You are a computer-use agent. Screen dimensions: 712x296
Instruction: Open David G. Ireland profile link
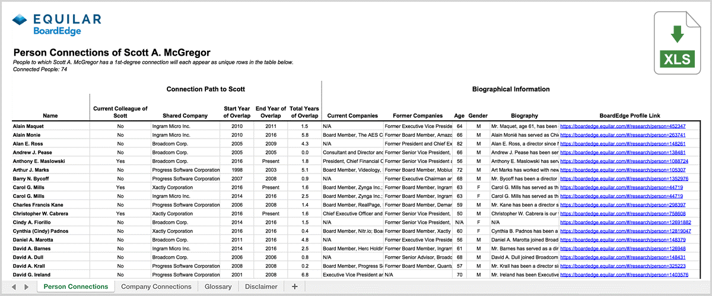(x=624, y=275)
